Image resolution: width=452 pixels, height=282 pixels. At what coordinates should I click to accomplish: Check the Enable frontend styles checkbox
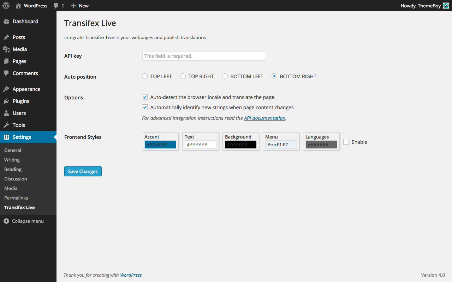point(346,142)
